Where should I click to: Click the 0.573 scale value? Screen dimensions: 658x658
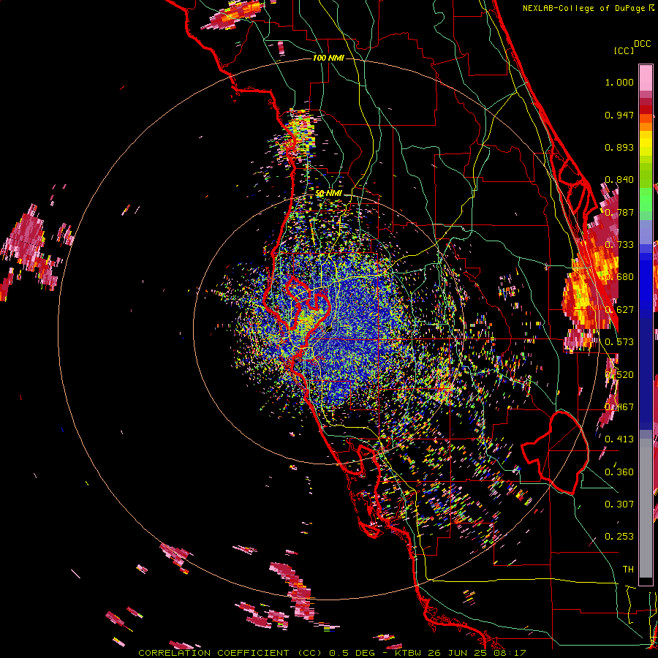pos(619,342)
